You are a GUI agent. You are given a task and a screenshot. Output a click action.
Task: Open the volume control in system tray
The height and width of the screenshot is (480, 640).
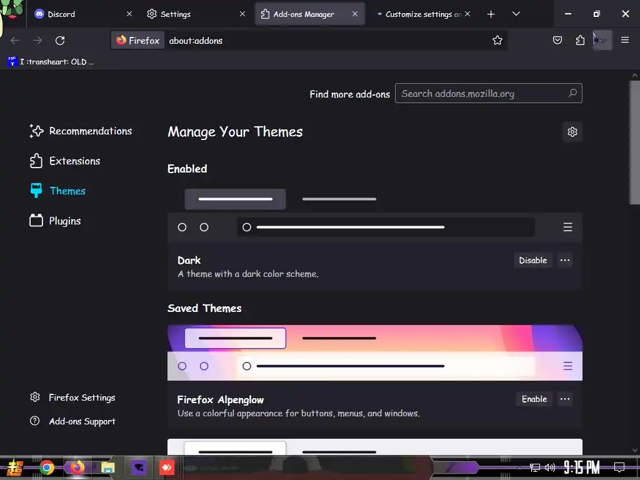pyautogui.click(x=550, y=467)
